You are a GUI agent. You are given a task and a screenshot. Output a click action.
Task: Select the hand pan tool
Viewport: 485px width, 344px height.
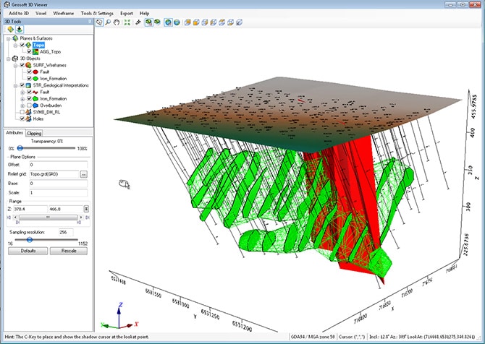tap(117, 22)
